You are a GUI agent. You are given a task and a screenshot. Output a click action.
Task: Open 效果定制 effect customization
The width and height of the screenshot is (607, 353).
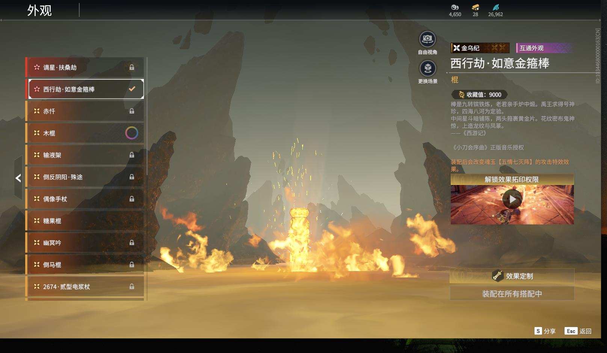(x=512, y=276)
